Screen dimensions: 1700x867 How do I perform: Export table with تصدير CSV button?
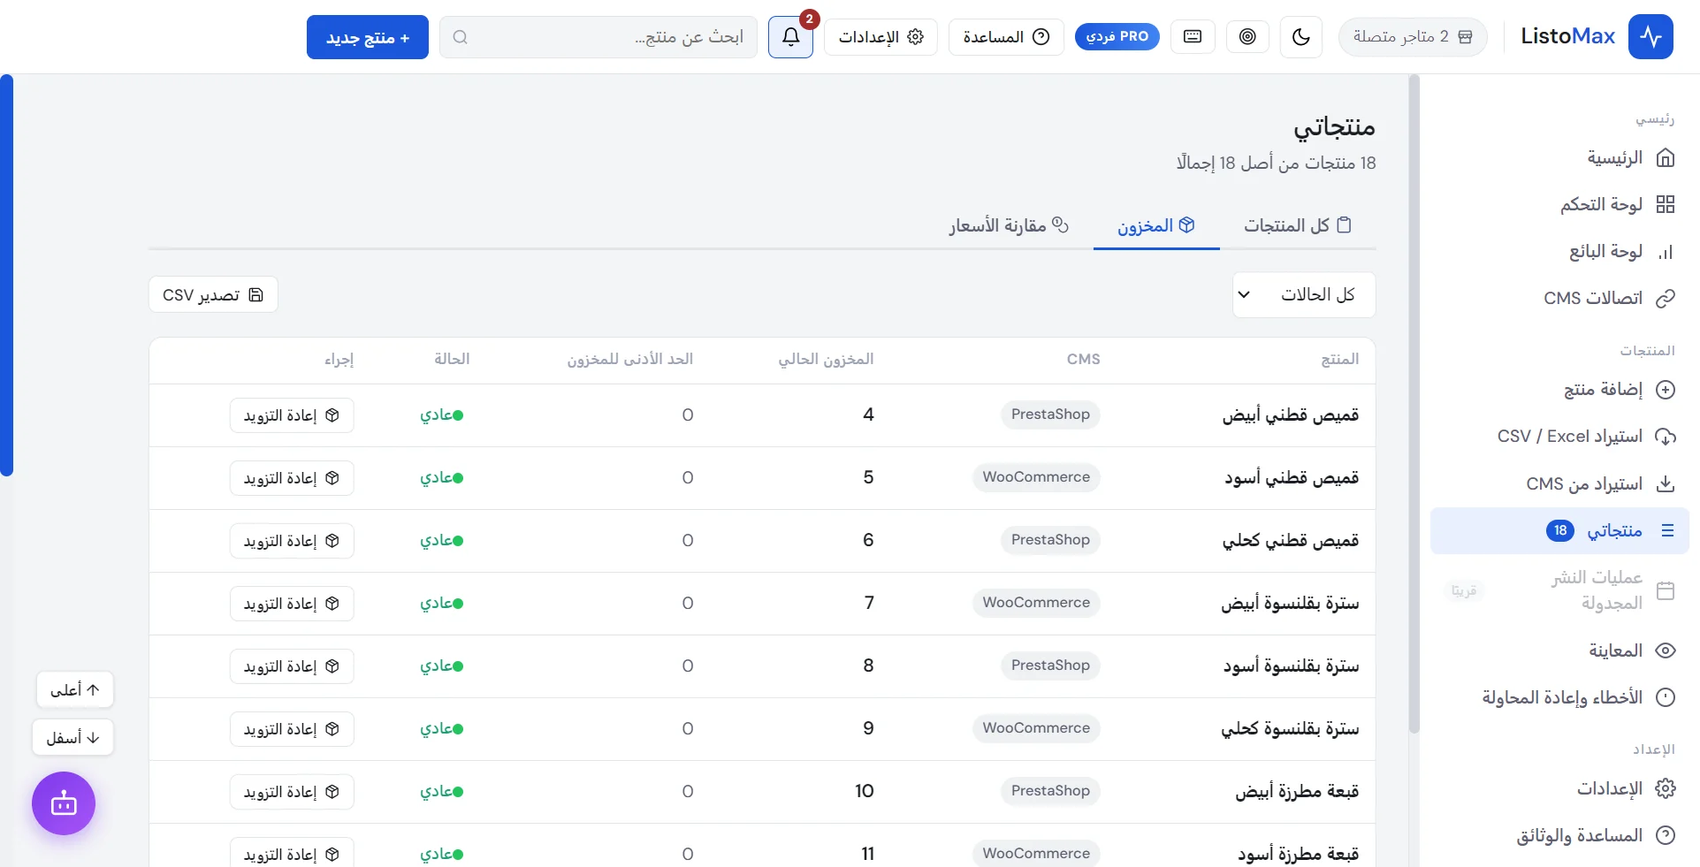213,295
